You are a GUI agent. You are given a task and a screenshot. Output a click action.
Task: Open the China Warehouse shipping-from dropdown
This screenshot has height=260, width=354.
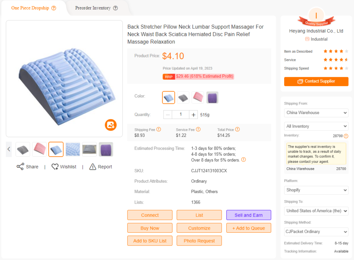(316, 113)
